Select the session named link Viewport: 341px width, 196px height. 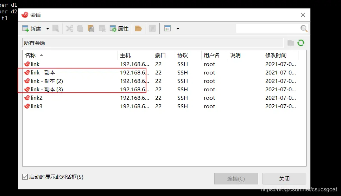pos(35,64)
